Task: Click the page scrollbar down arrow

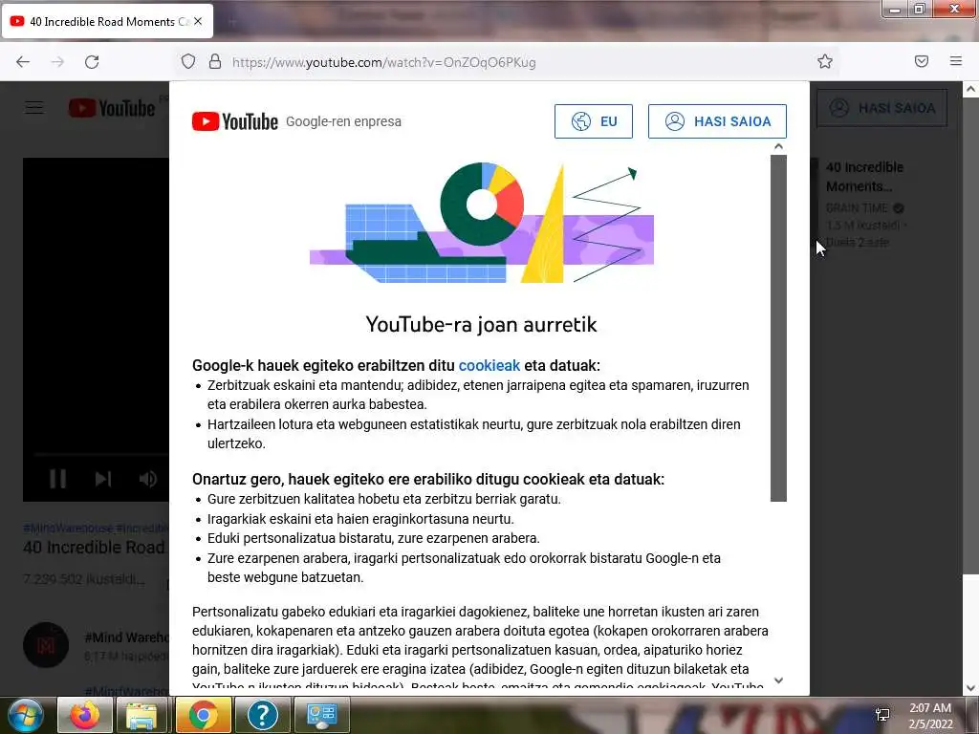Action: click(970, 688)
